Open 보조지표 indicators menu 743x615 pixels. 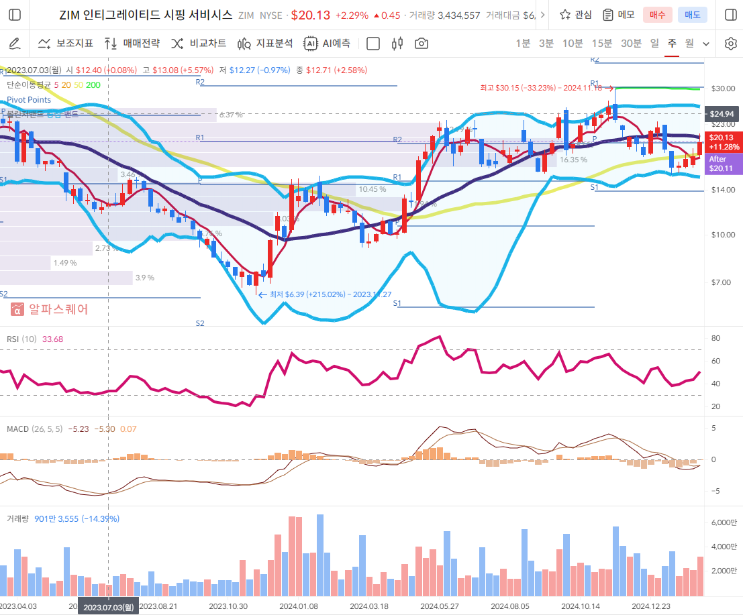[65, 44]
